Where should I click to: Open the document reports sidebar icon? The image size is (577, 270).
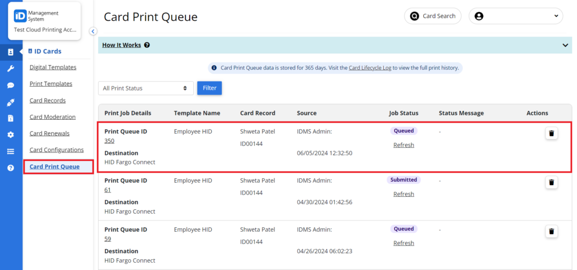coord(11,118)
